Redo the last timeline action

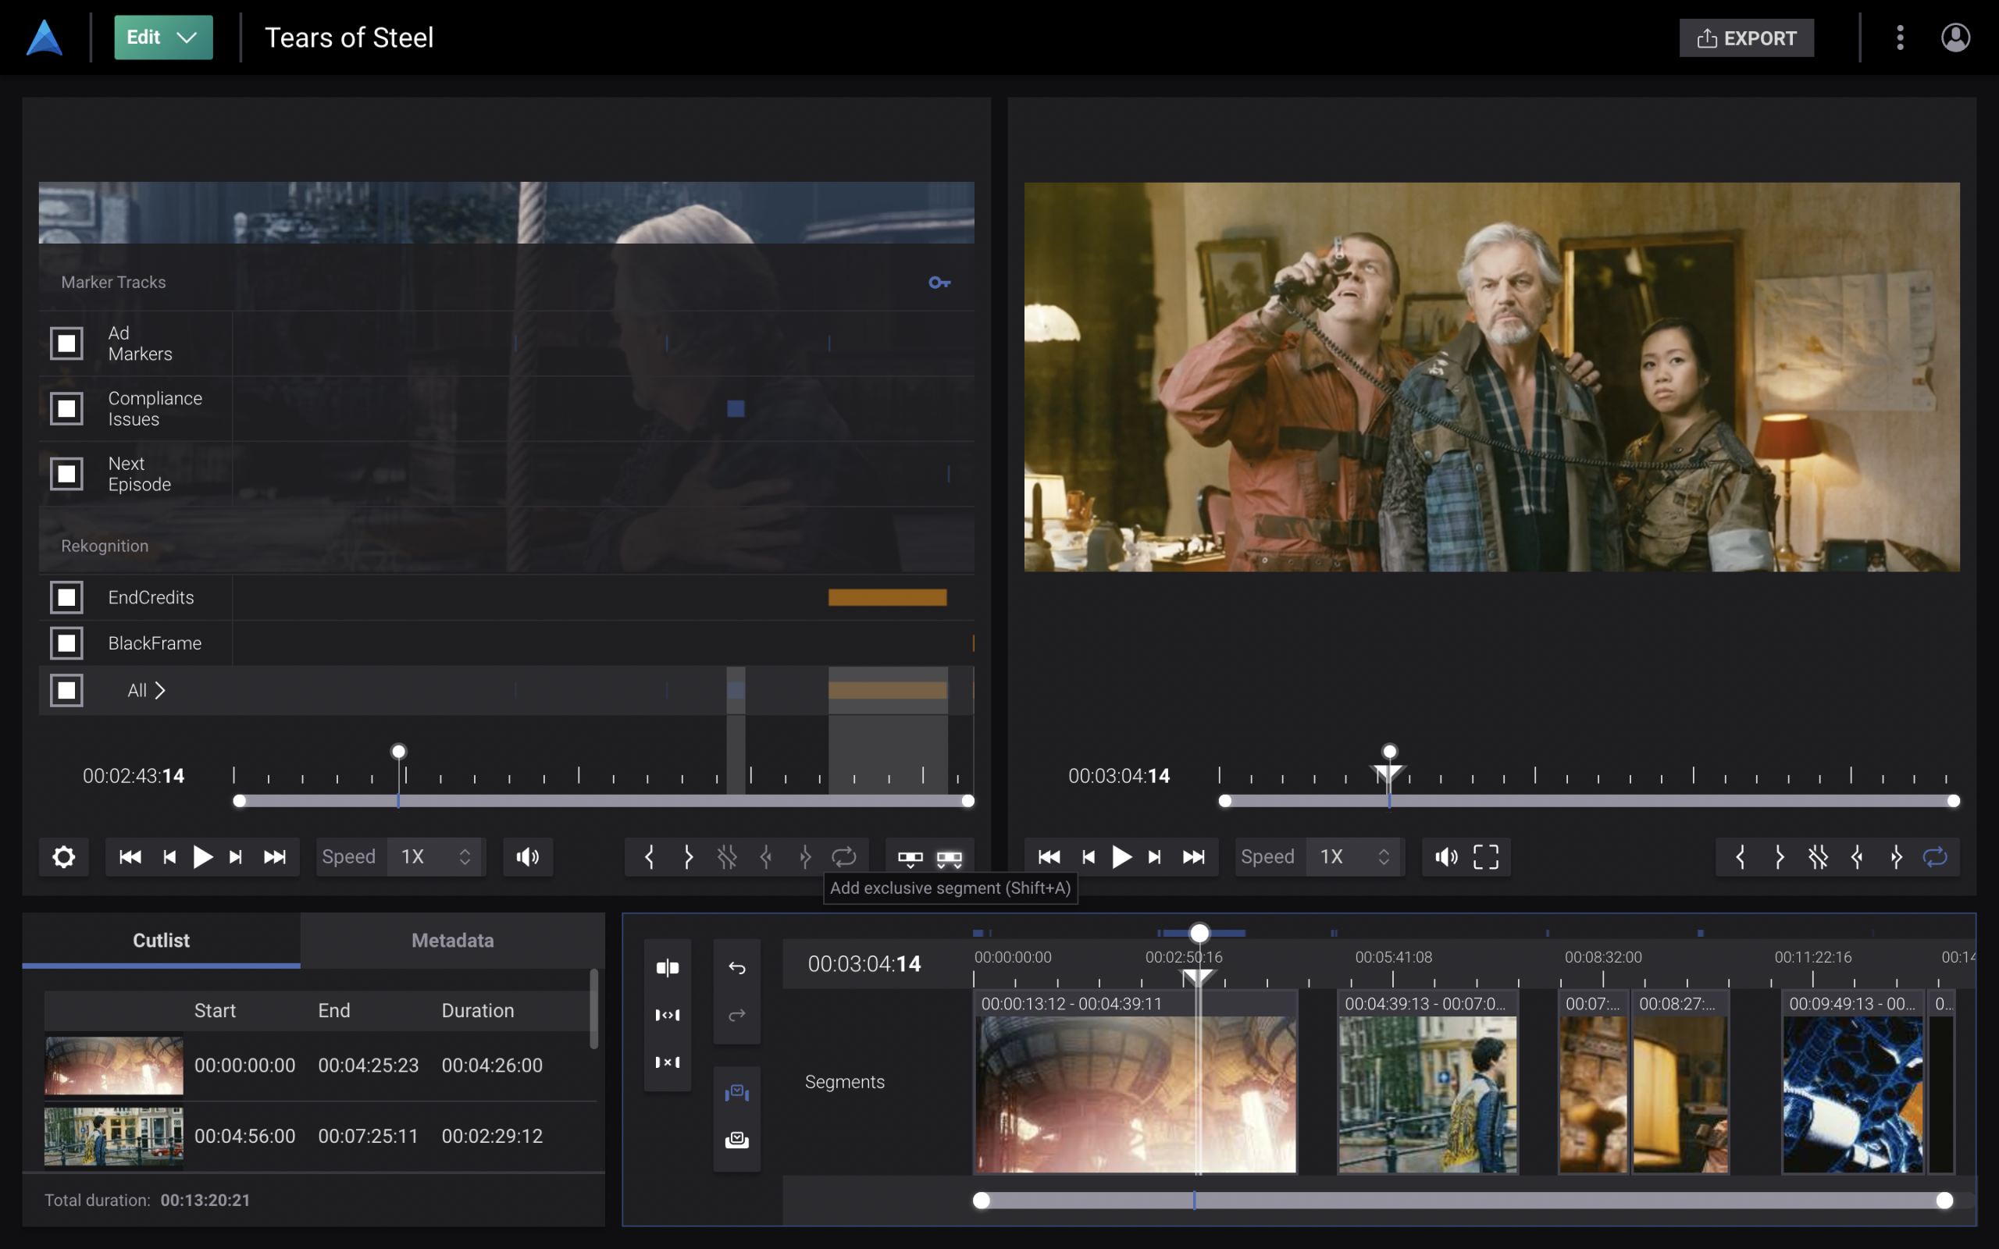737,1014
